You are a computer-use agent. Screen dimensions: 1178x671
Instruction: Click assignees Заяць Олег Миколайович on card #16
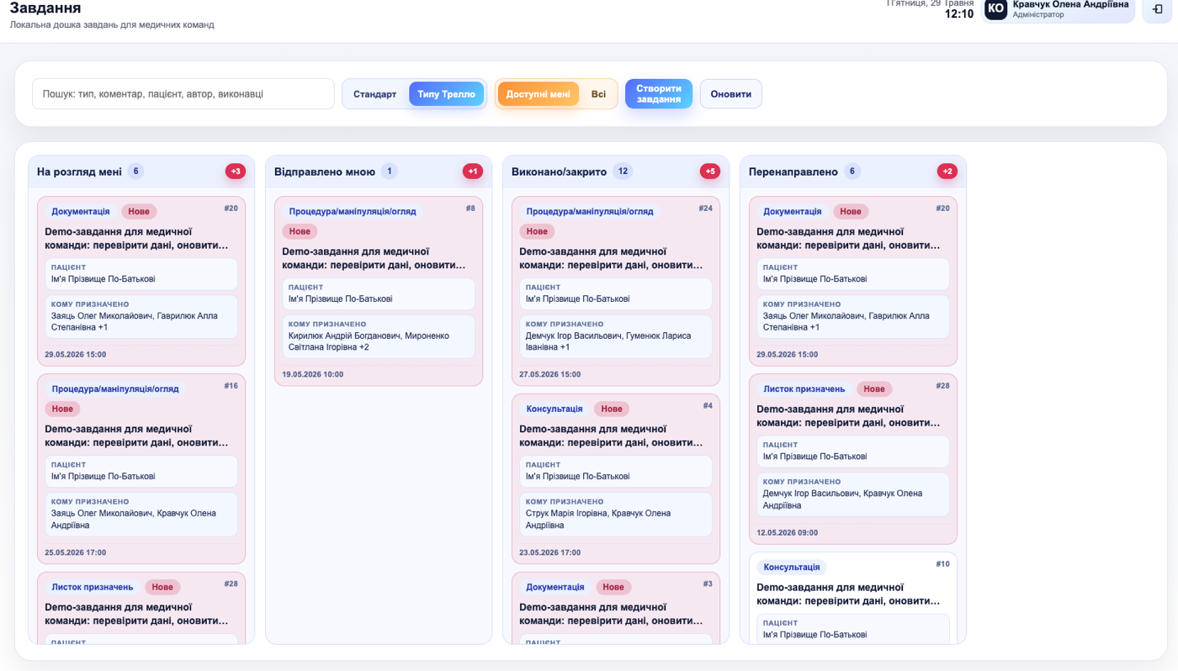click(141, 514)
